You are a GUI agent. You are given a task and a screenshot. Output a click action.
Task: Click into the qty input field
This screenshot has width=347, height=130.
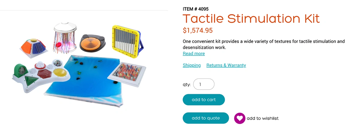pos(204,84)
